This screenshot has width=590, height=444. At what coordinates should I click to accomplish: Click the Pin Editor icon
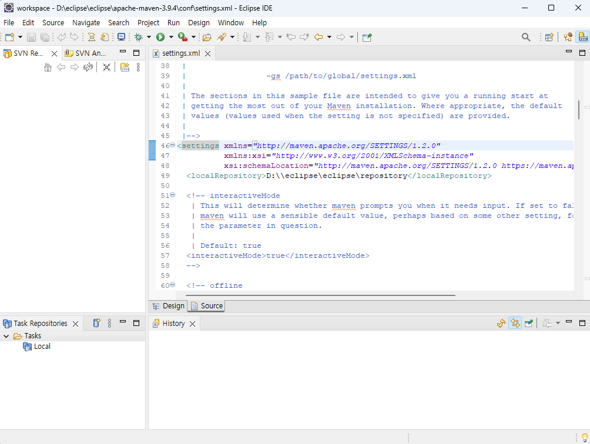[367, 37]
